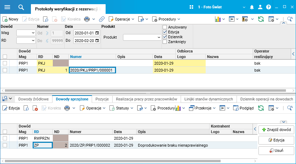Screen dimensions: 296x164
Task: Click the Edycja button in right panel
Action: (x=276, y=140)
